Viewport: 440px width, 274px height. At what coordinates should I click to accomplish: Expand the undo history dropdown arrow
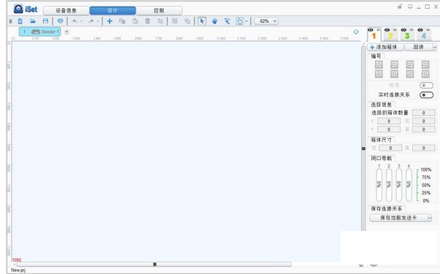point(81,21)
